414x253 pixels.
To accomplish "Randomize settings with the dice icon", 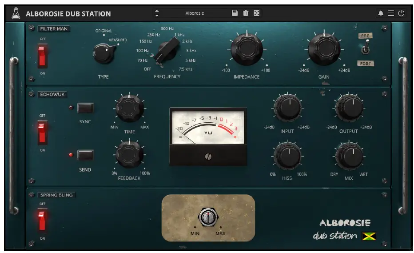I will 256,13.
